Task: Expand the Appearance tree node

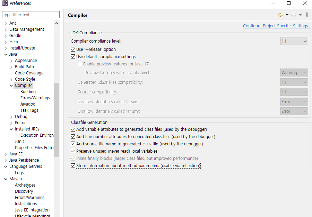Action: [x=11, y=61]
